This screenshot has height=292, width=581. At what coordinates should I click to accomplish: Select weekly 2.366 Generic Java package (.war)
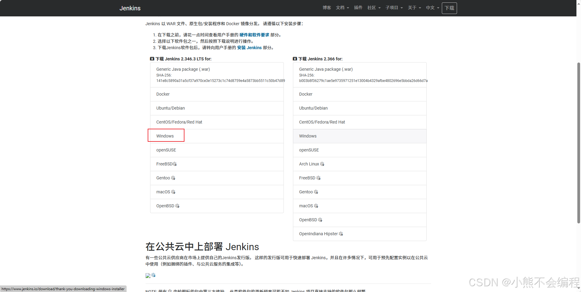point(360,75)
